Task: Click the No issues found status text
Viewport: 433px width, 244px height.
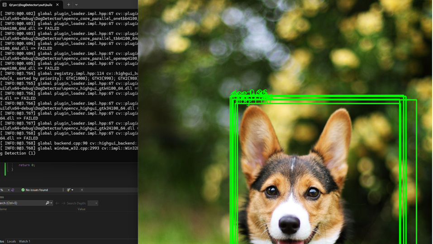Action: 37,190
